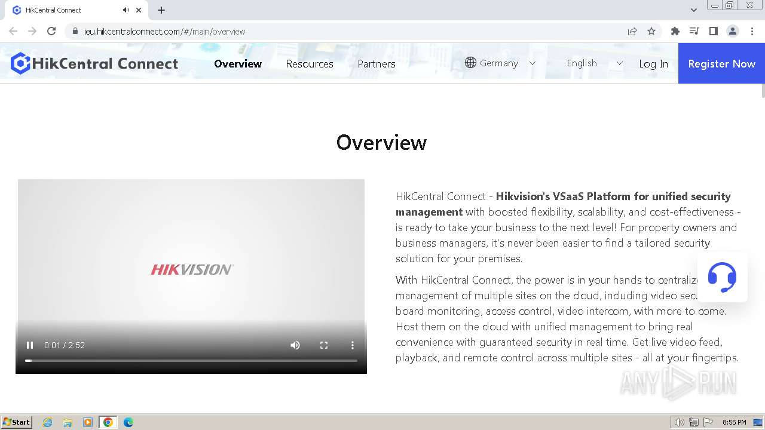Pause the Hikvision video
Image resolution: width=765 pixels, height=430 pixels.
(x=30, y=345)
